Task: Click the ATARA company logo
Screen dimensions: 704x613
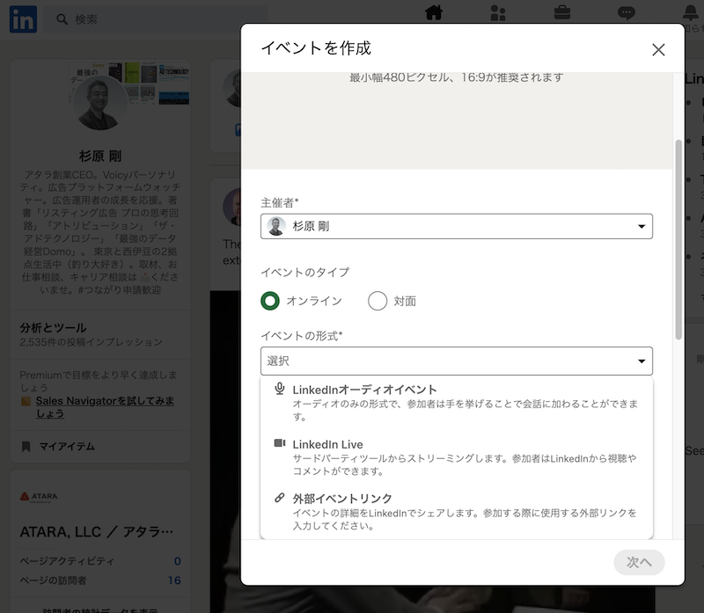Action: pos(39,496)
